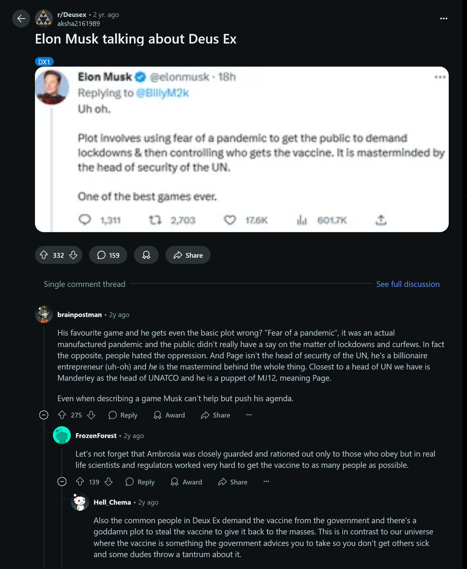467x569 pixels.
Task: Open the r/Deusex subreddit avatar
Action: coord(44,18)
